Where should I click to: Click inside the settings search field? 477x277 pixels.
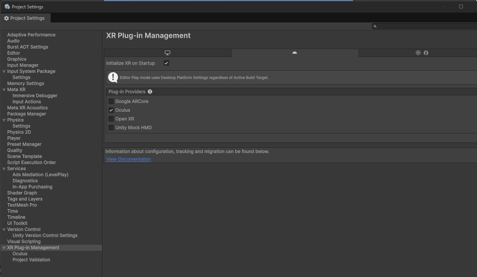(419, 26)
